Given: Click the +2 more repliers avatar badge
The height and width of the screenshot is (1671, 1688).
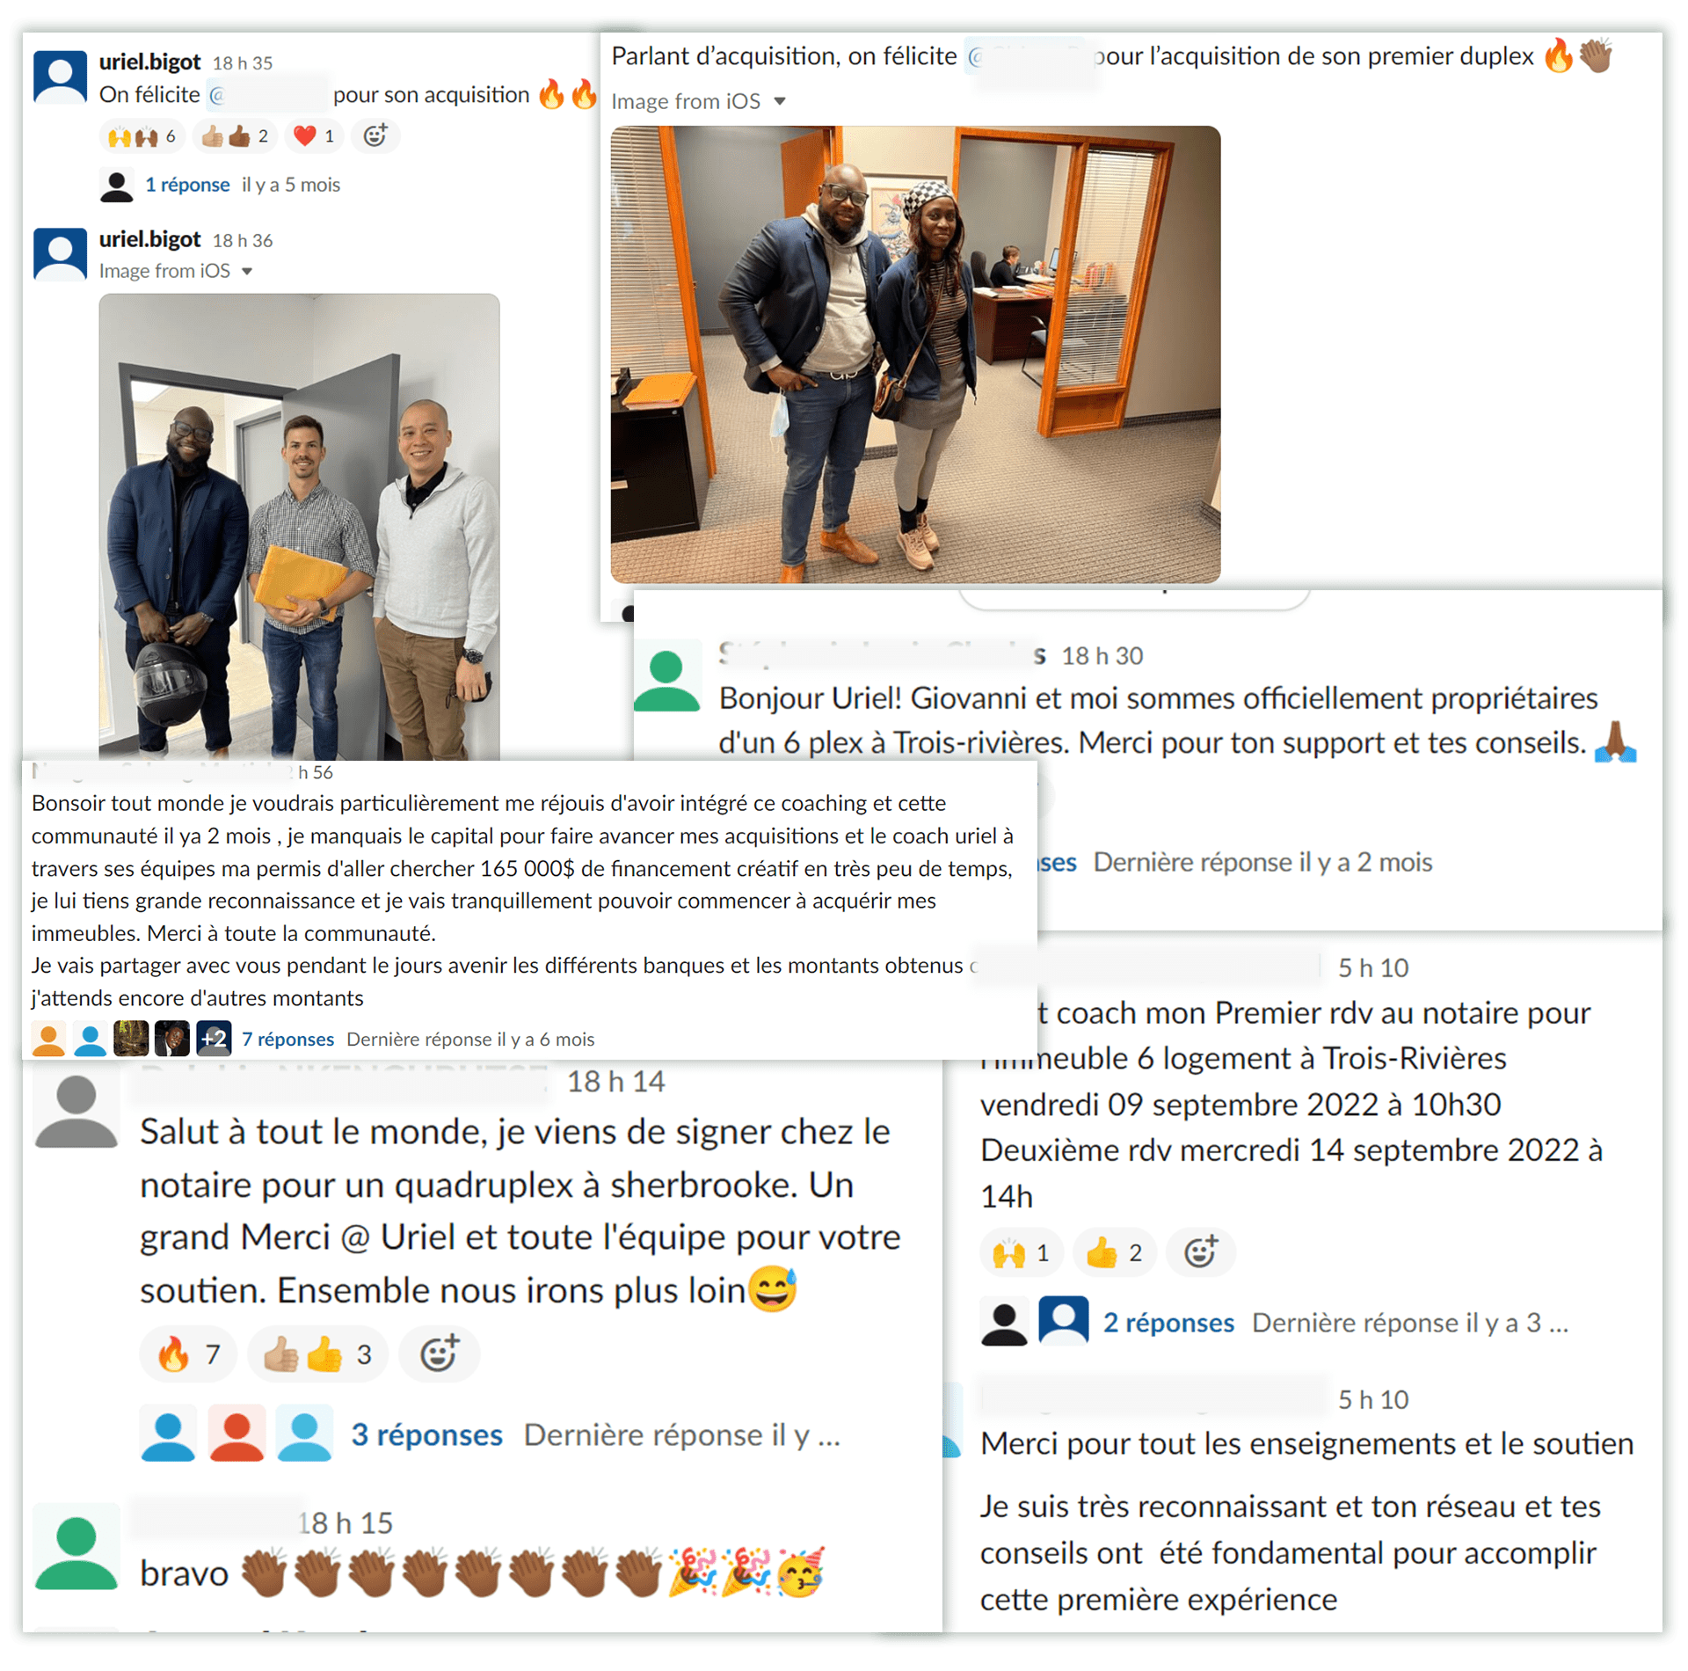Looking at the screenshot, I should [x=214, y=1039].
